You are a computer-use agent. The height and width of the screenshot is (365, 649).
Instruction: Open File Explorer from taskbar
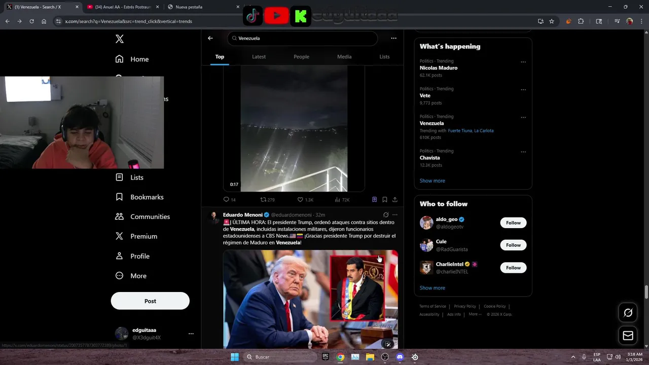(x=370, y=357)
